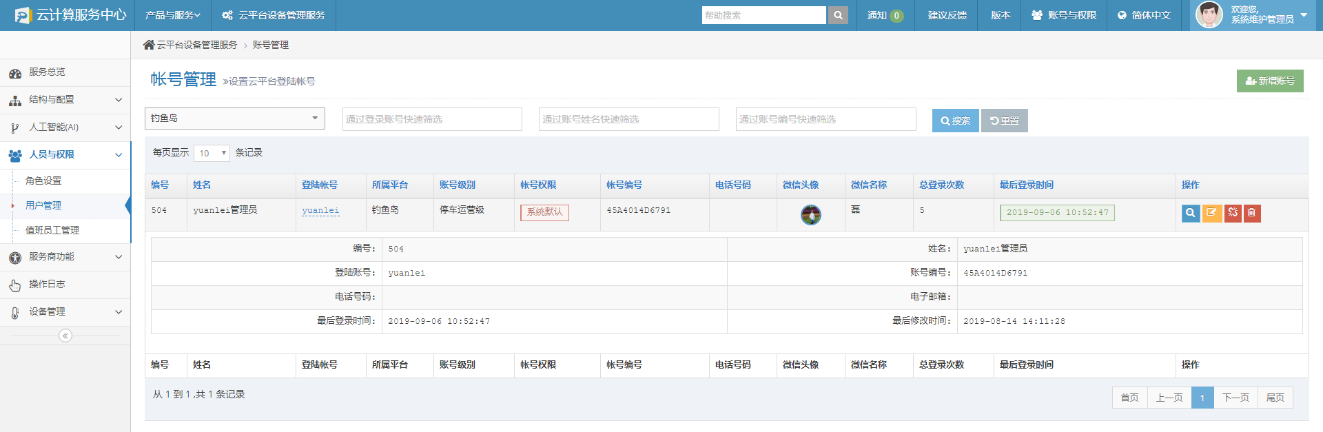Screen dimensions: 1323x432
Task: Select 值班员工管理 in the sidebar
Action: coord(52,230)
